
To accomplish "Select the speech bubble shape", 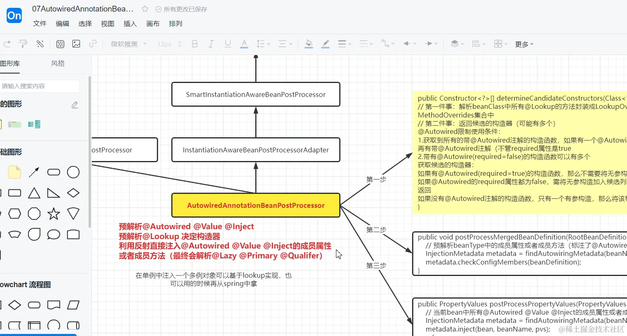I will (x=54, y=235).
